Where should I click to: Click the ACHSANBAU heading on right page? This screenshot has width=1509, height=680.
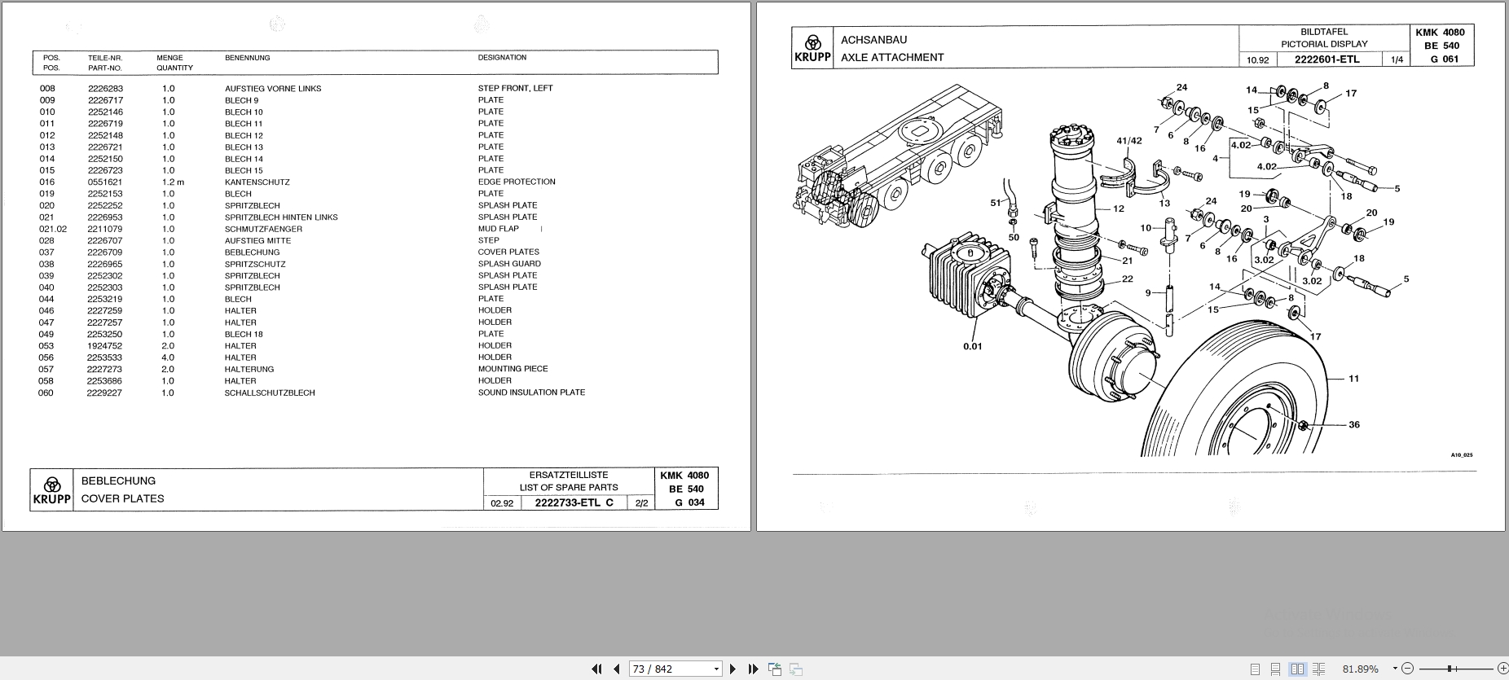873,39
